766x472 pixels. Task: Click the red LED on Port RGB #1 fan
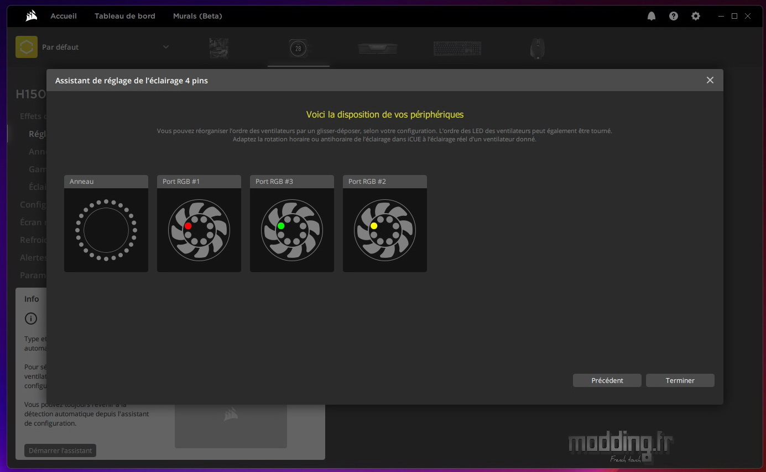[188, 226]
